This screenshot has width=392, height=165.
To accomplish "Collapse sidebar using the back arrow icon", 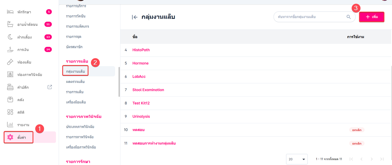I will point(135,17).
